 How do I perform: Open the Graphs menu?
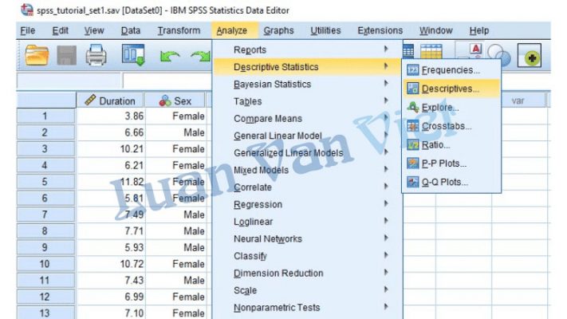(278, 31)
